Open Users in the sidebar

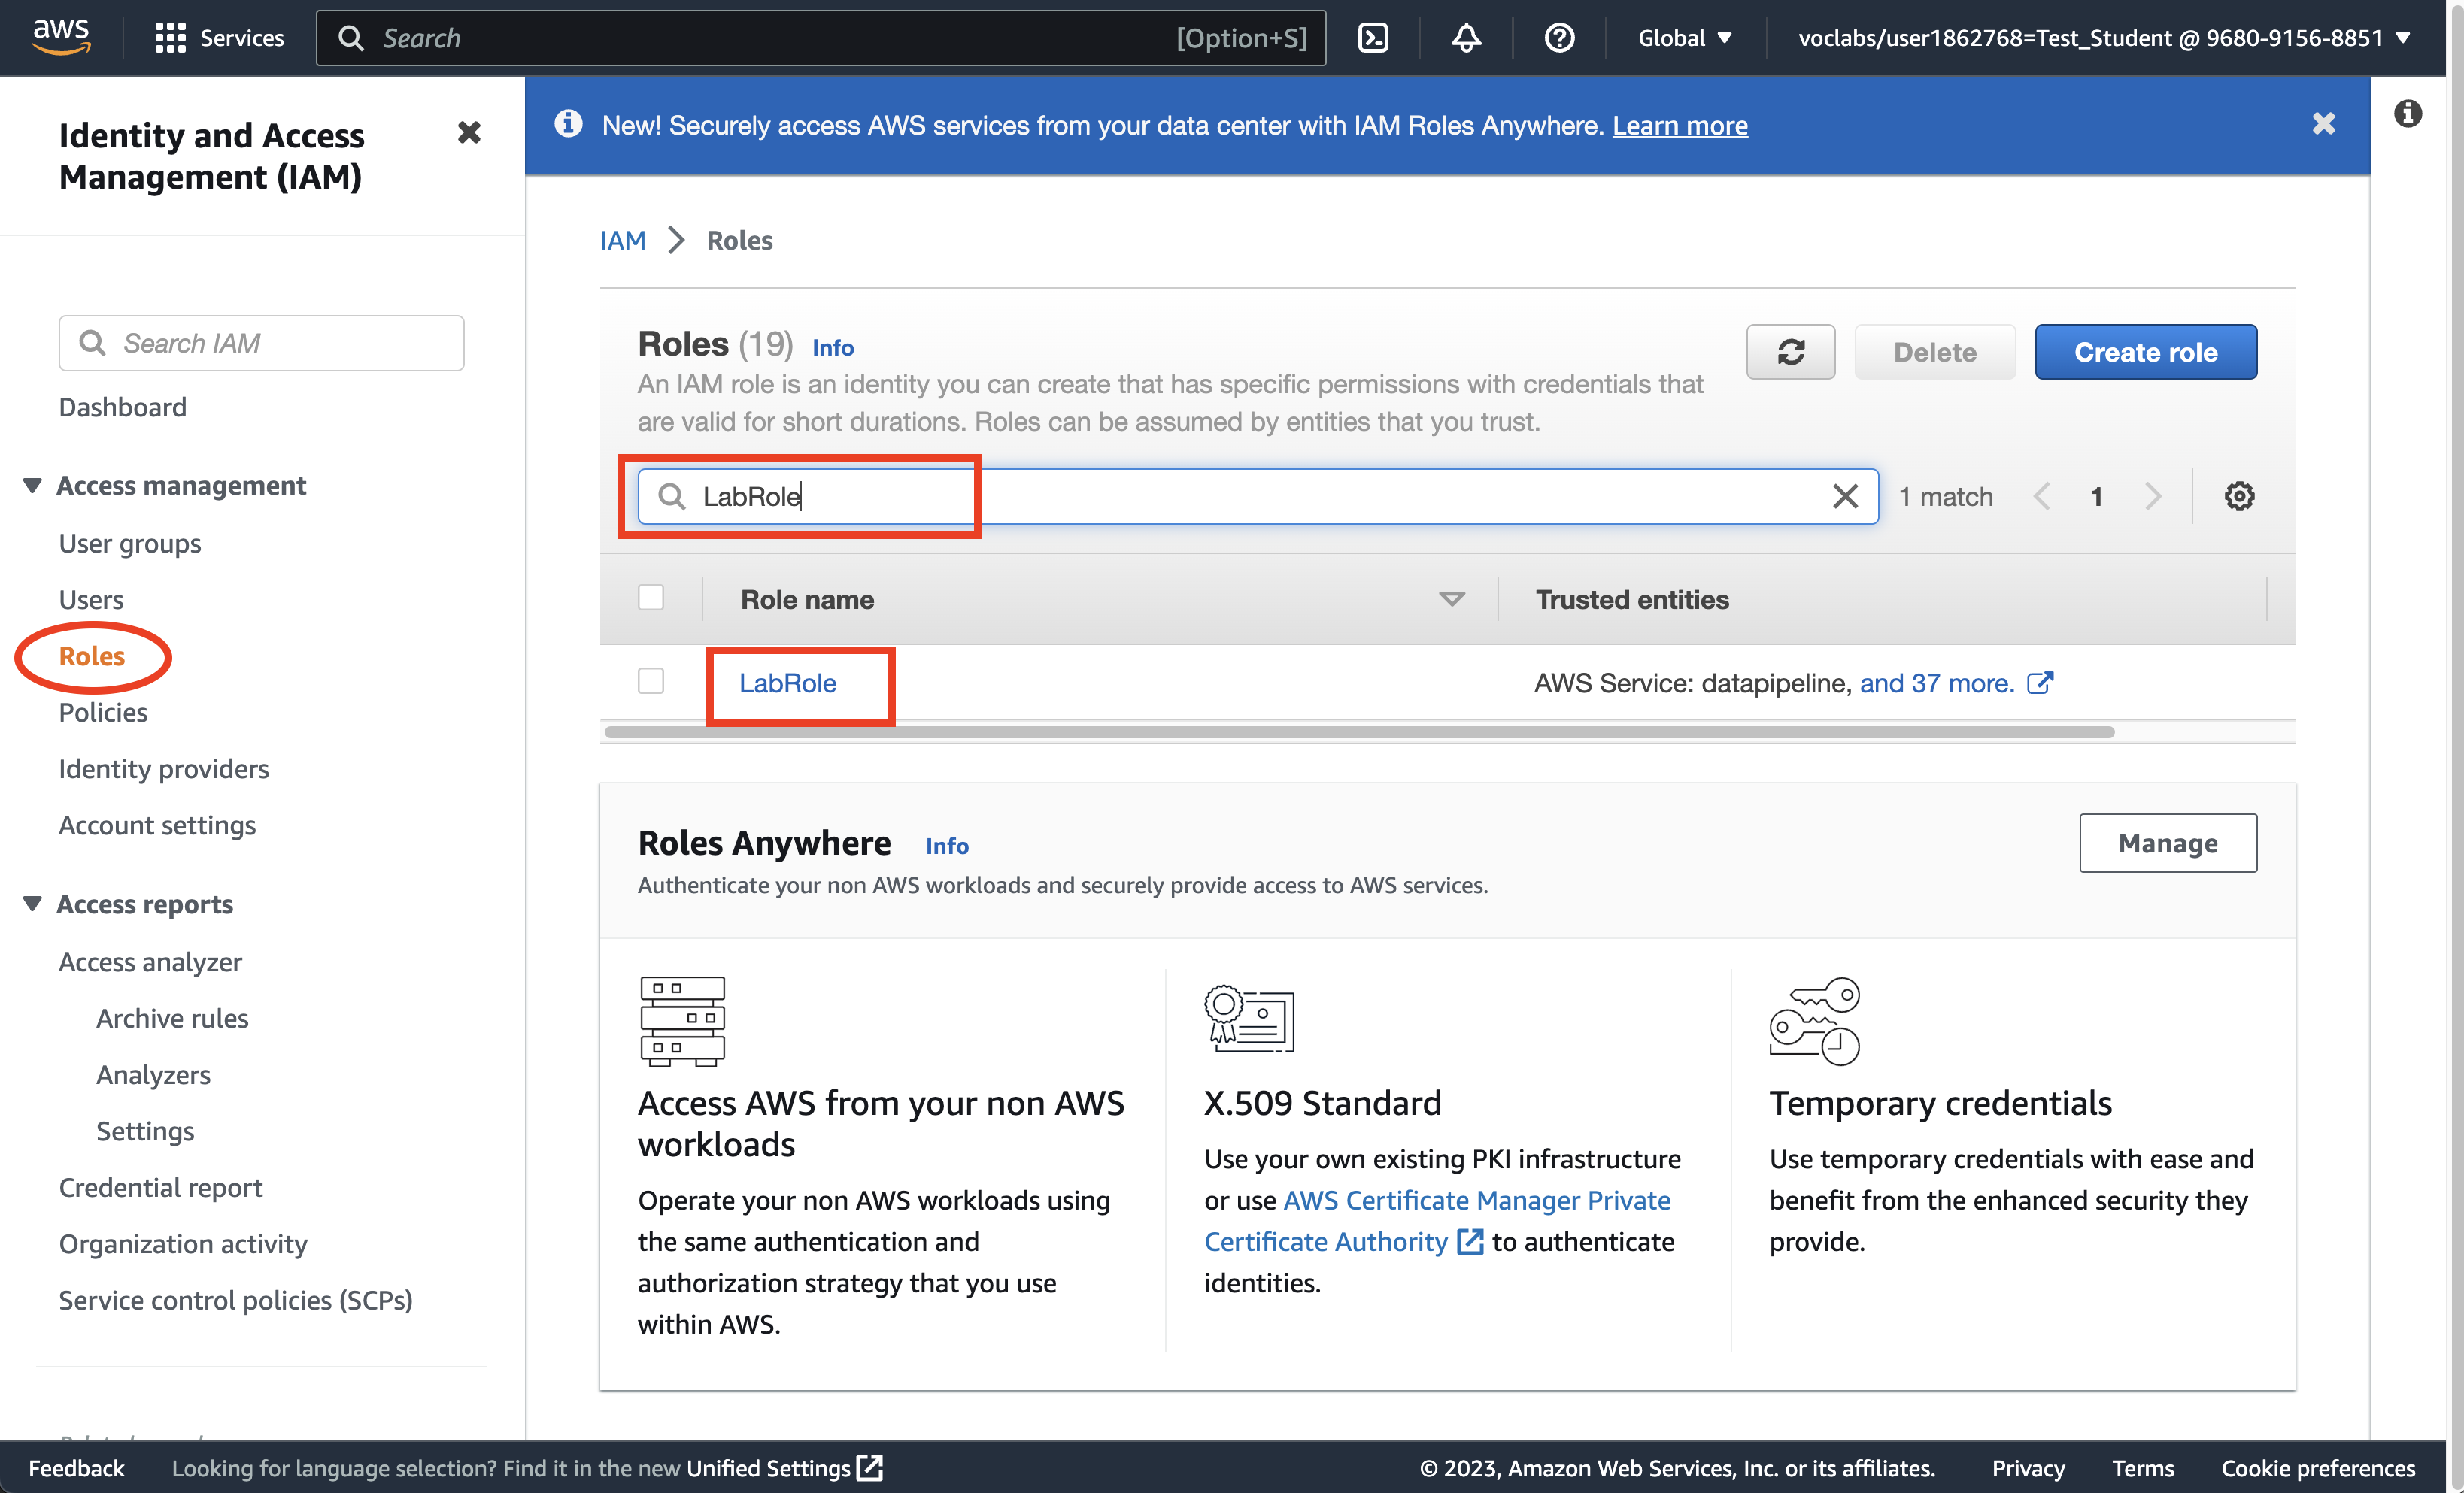tap(91, 600)
